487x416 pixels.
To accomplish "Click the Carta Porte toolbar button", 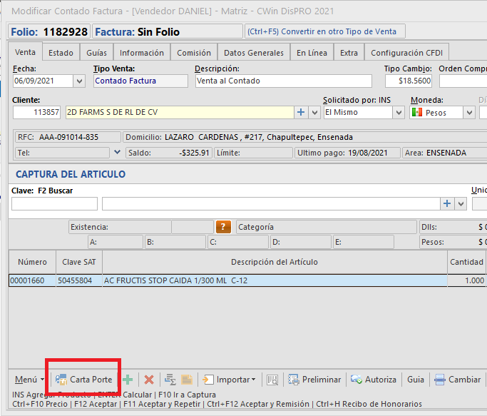I will 84,380.
